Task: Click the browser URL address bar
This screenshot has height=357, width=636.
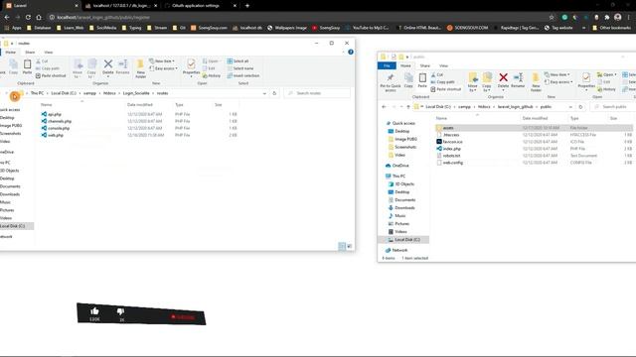Action: tap(299, 18)
